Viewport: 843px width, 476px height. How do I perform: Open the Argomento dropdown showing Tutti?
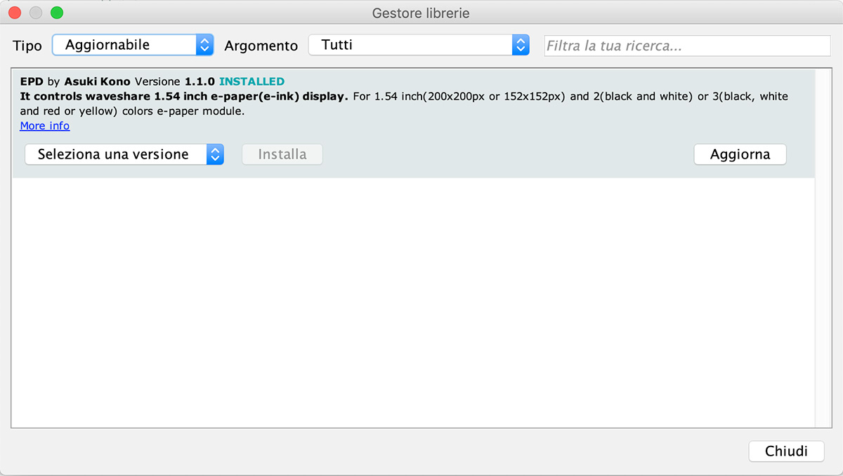[411, 45]
